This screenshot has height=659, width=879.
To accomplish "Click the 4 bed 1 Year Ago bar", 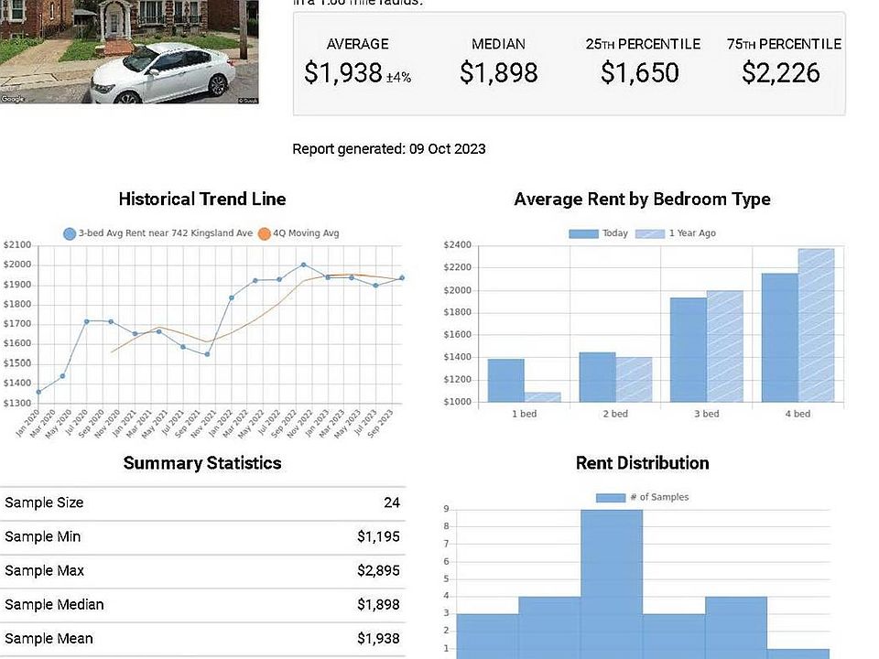I will (x=816, y=325).
